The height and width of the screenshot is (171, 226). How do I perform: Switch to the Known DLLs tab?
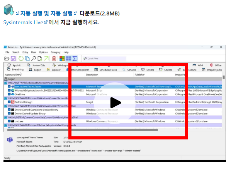36,65
